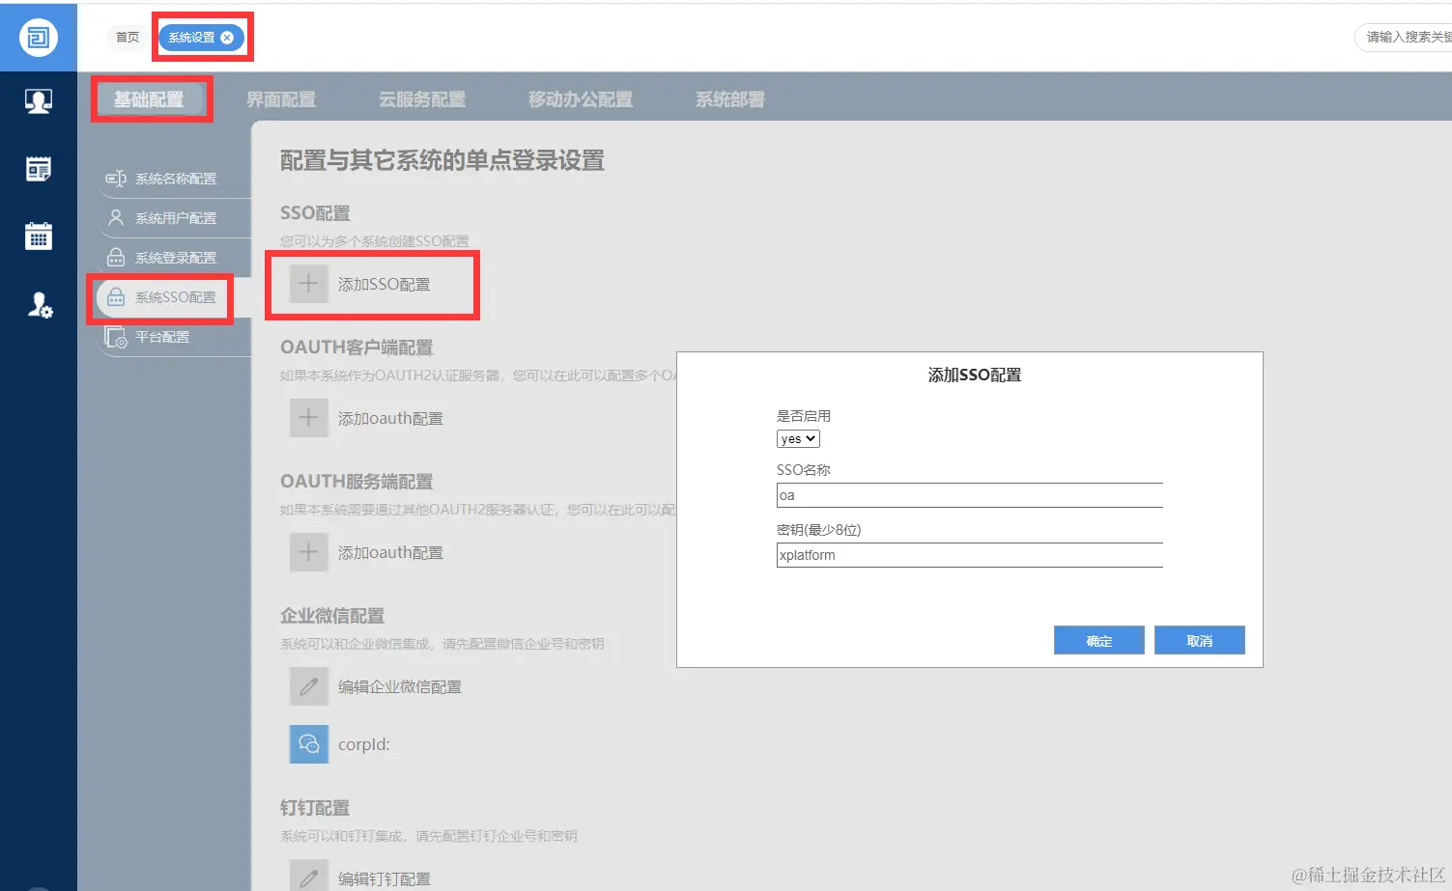Click the plus icon for 添加SSO配置

coord(309,284)
